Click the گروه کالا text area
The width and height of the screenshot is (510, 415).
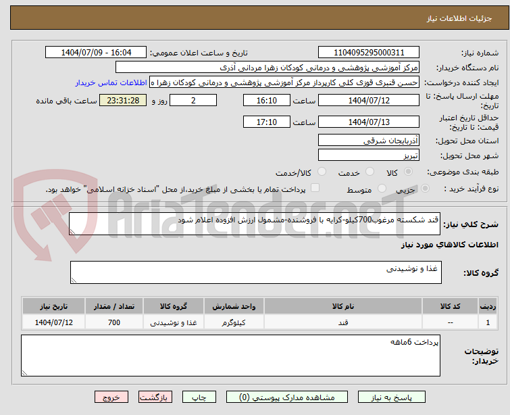(255, 272)
